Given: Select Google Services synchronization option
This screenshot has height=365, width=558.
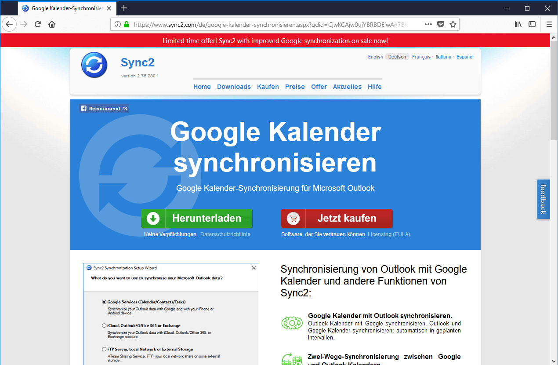Looking at the screenshot, I should [104, 302].
